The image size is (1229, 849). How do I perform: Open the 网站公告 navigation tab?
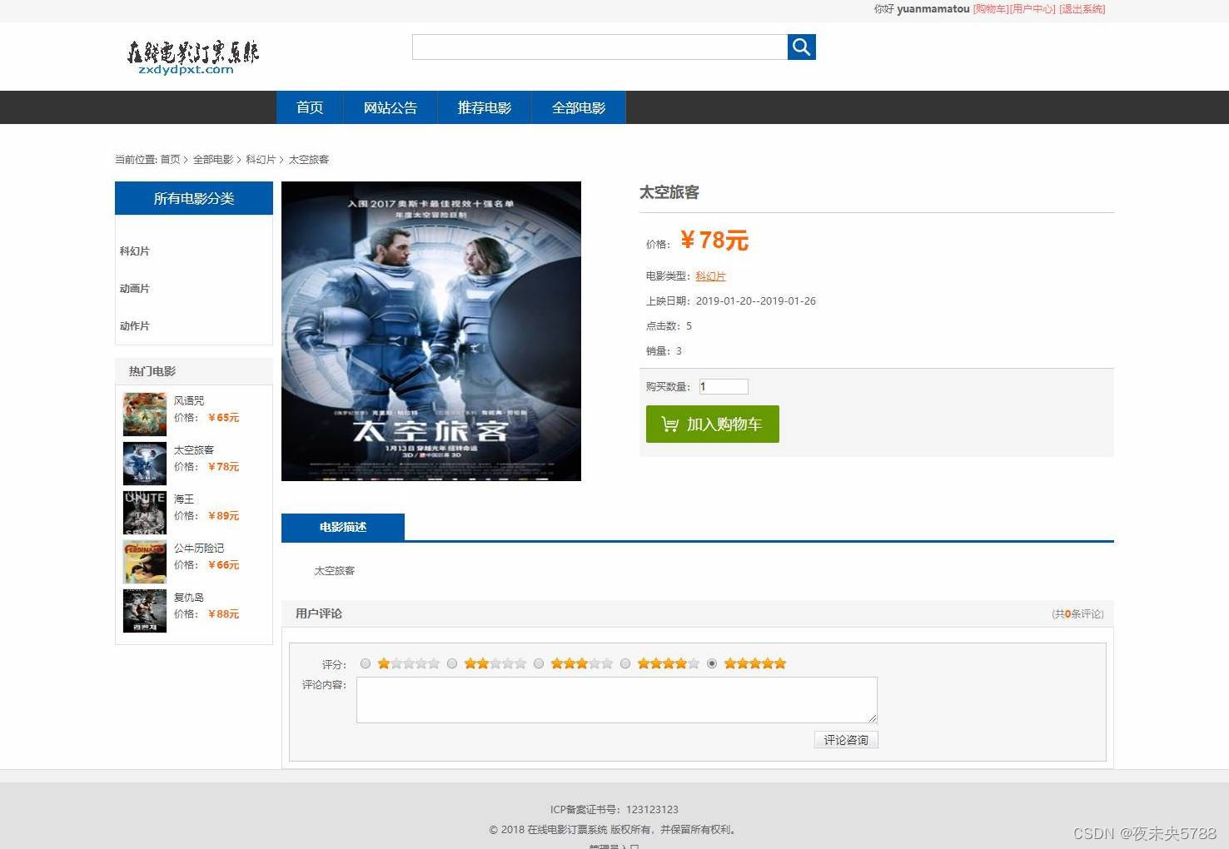391,107
